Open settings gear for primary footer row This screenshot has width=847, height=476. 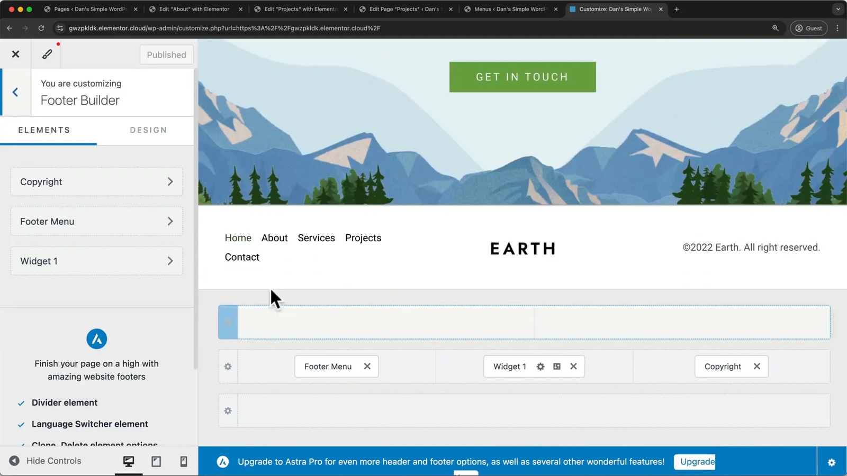[x=228, y=367]
